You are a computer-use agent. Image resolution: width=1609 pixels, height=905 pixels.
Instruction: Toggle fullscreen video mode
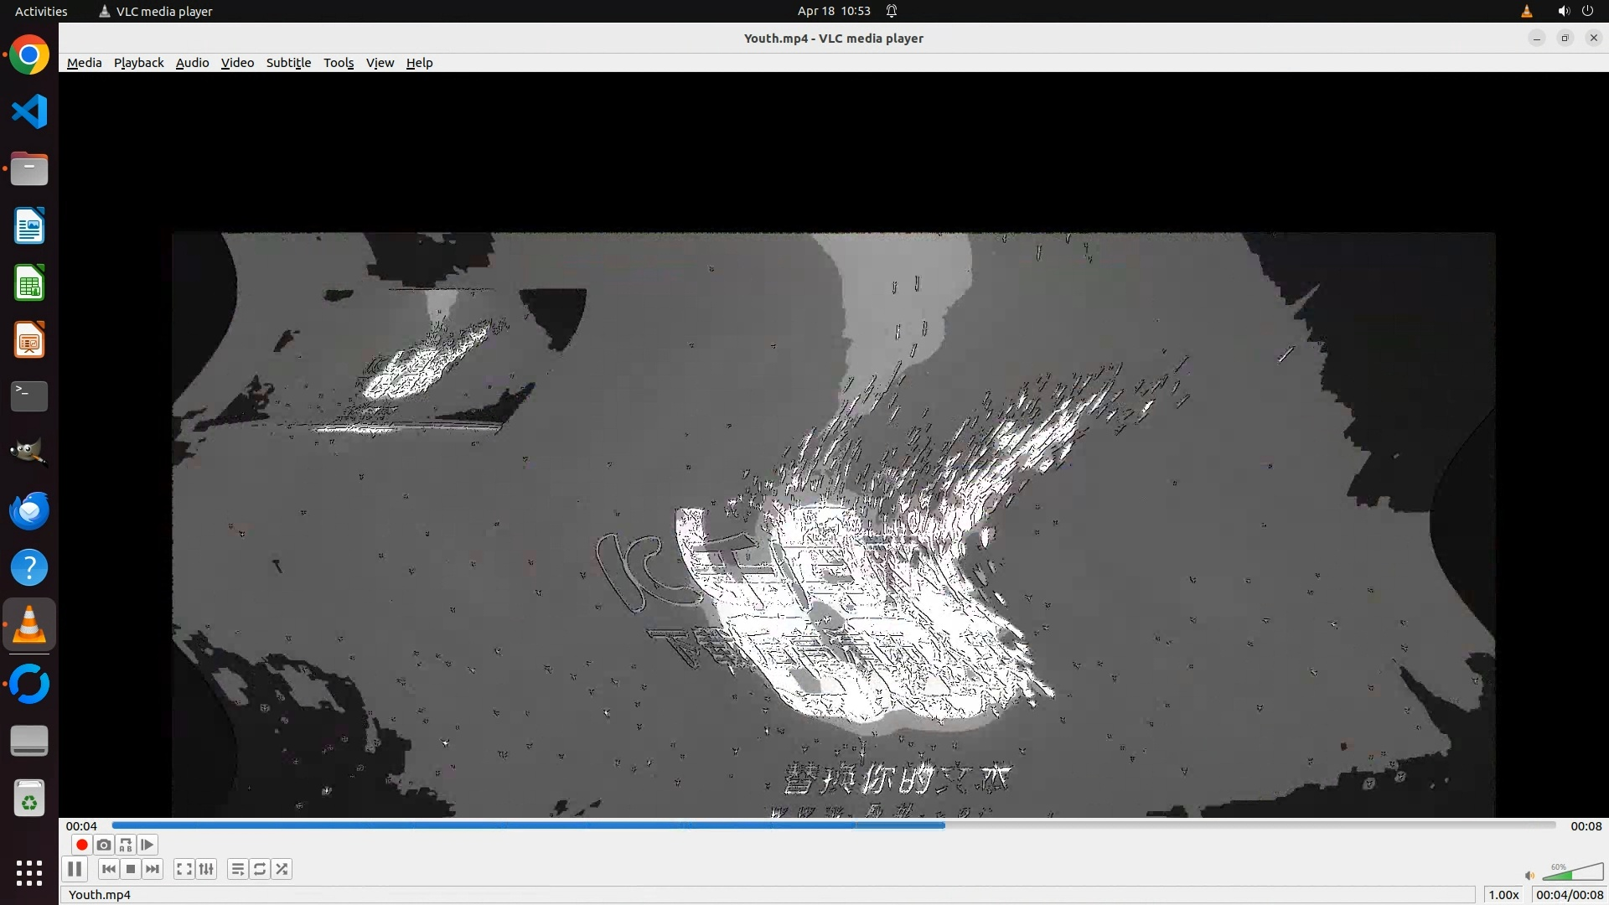(184, 869)
